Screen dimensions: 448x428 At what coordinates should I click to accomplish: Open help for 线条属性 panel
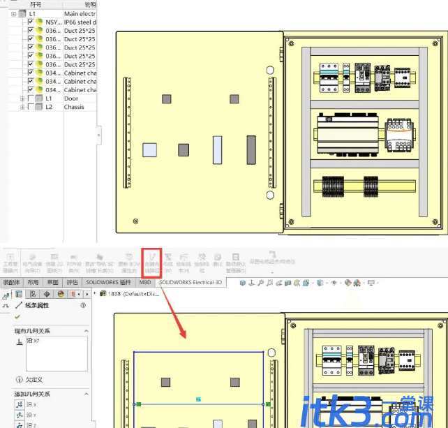(83, 305)
